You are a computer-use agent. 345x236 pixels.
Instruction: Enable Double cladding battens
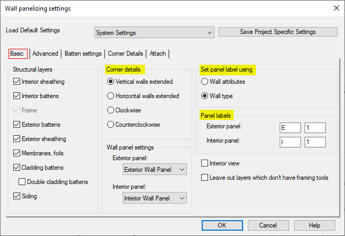(x=22, y=182)
